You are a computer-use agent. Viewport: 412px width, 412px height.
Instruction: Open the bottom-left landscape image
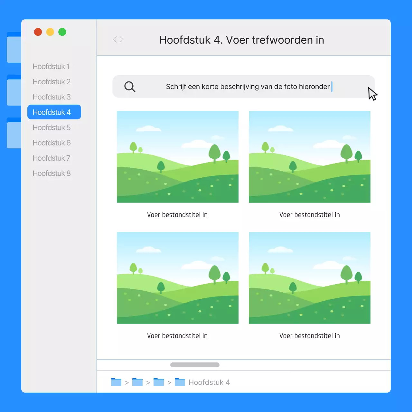tap(177, 278)
